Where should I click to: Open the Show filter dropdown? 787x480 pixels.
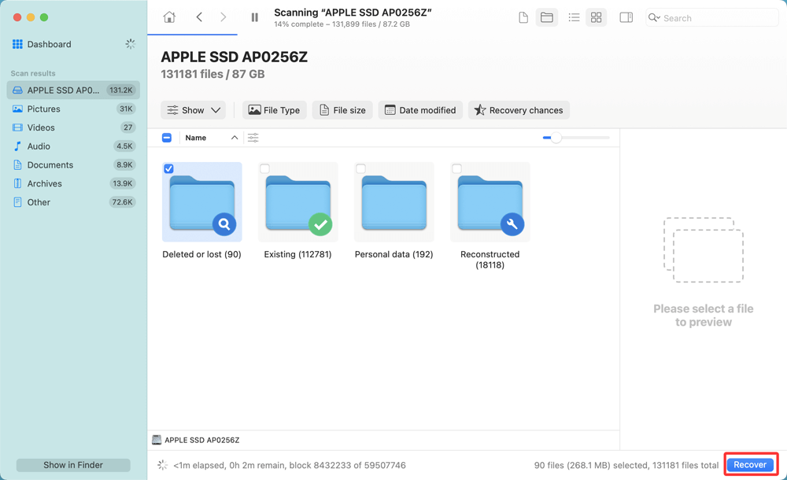coord(193,110)
